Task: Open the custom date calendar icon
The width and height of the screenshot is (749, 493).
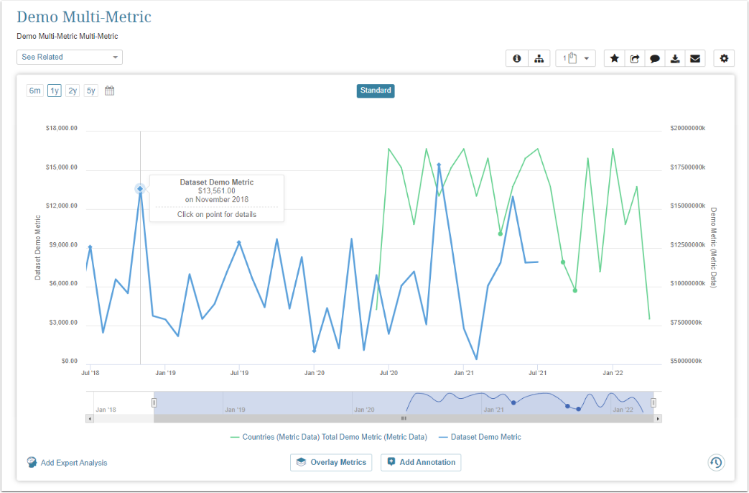Action: (110, 91)
